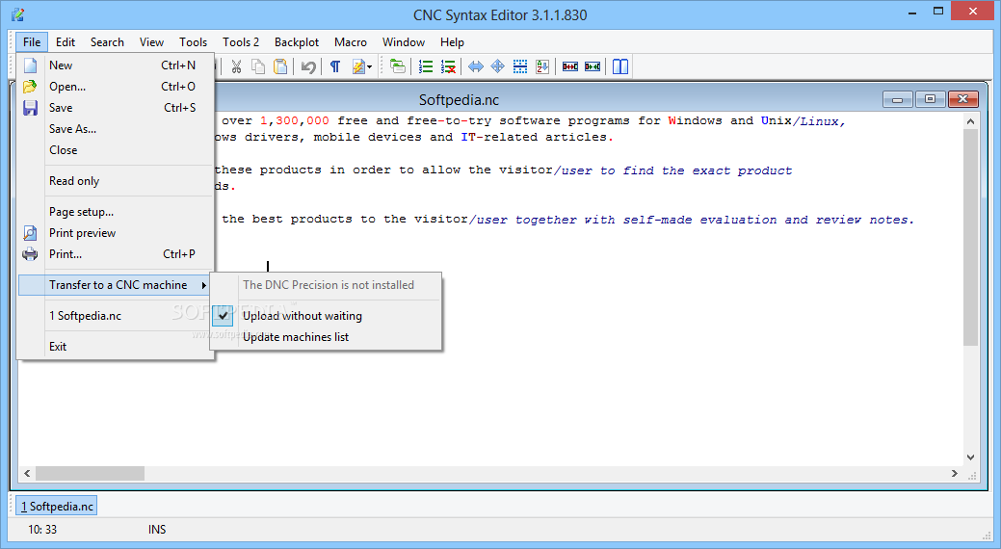Image resolution: width=1001 pixels, height=549 pixels.
Task: Choose Save As... from File menu
Action: [x=73, y=129]
